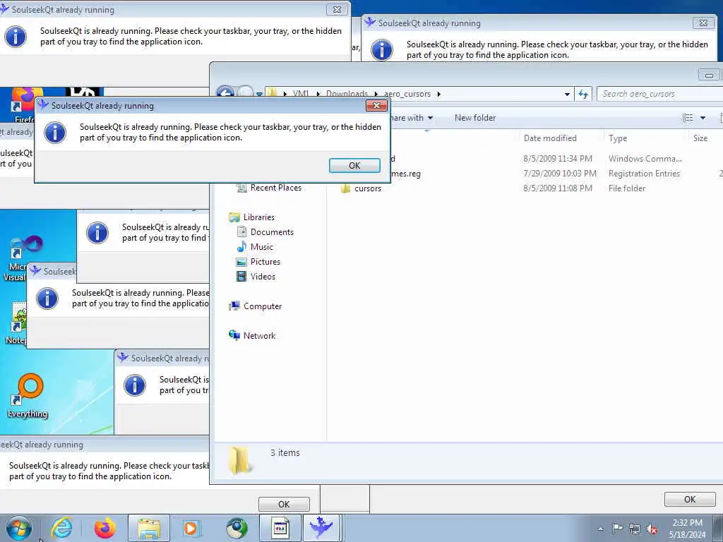The width and height of the screenshot is (723, 542).
Task: Click aero_cursors in the Explorer breadcrumb
Action: point(407,94)
